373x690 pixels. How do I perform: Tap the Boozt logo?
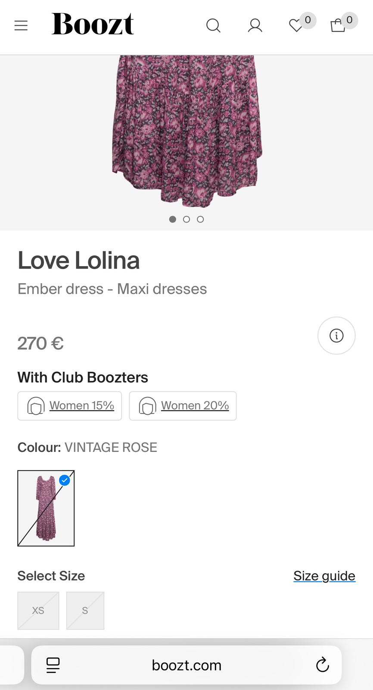pyautogui.click(x=93, y=24)
